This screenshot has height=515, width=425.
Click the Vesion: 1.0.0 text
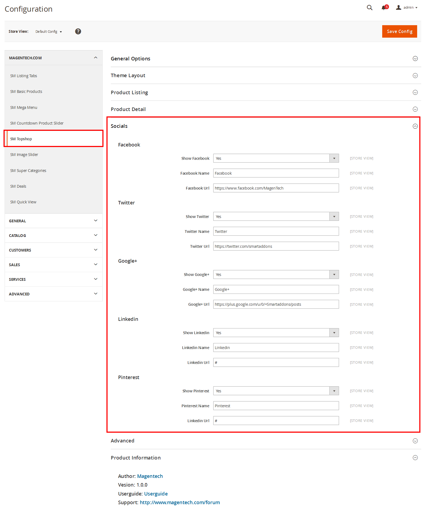(133, 485)
